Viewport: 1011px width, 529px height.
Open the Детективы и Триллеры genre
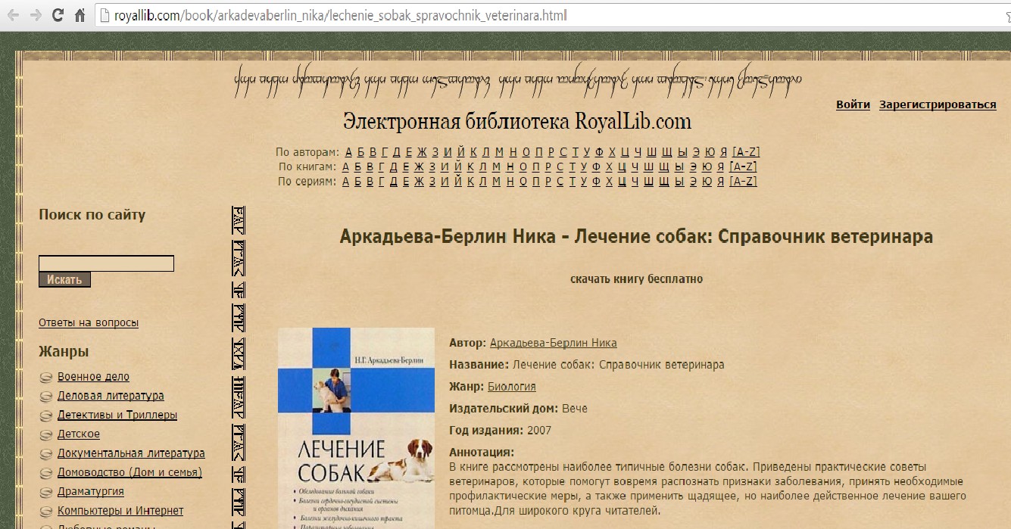pos(117,415)
